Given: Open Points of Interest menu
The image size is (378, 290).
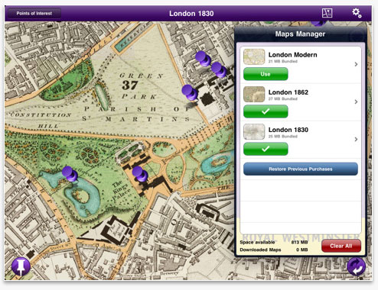Looking at the screenshot, I should point(34,13).
